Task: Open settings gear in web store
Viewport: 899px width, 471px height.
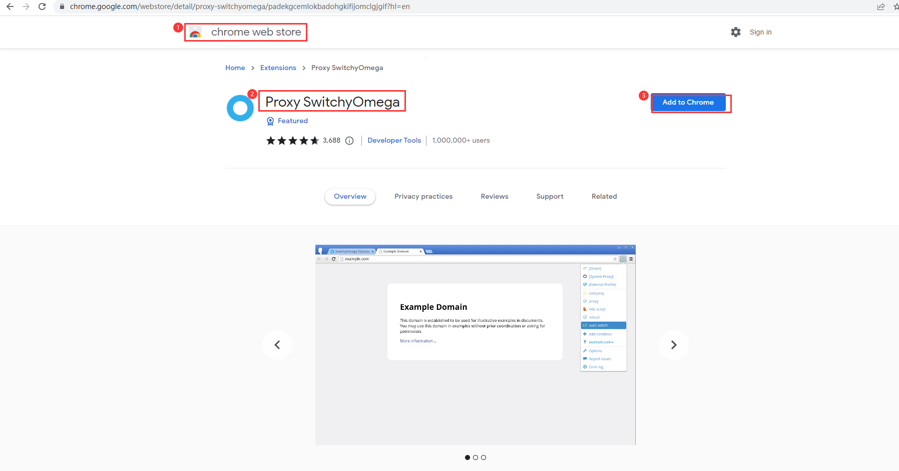Action: (x=736, y=32)
